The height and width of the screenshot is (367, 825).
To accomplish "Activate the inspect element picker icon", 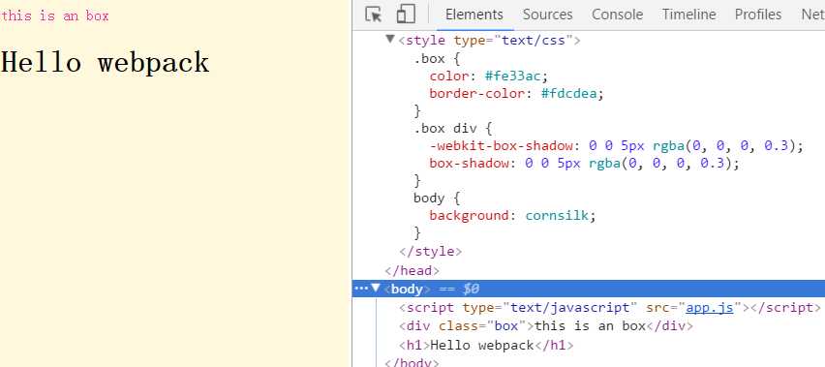I will pos(374,15).
